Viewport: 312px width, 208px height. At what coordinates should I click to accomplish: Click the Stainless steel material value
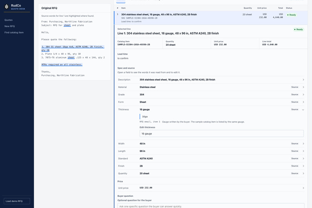(147, 87)
